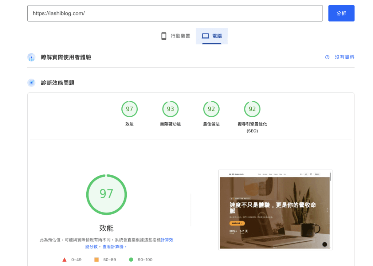
Task: Select the phone icon on the 行動裝置 tab
Action: click(163, 36)
